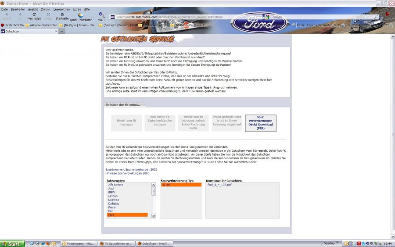This screenshot has height=247, width=395.
Task: Open the Quick Translator toolbar icon
Action: (x=81, y=15)
